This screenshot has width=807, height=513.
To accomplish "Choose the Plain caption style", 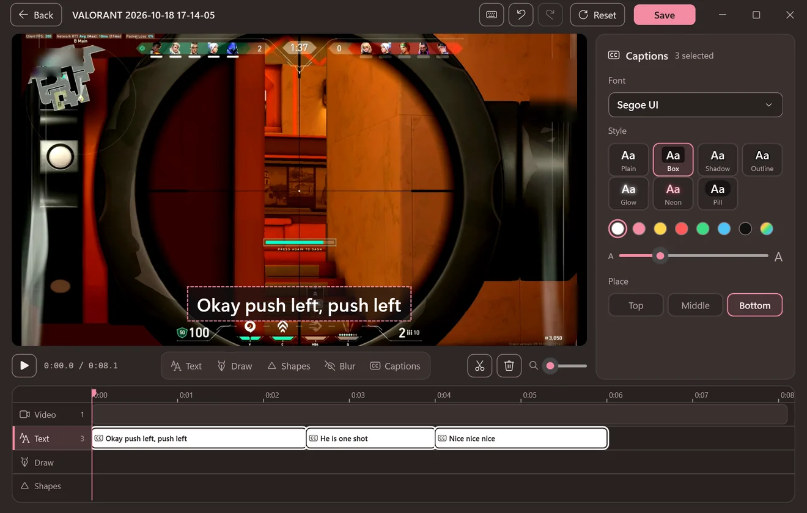I will [x=628, y=160].
